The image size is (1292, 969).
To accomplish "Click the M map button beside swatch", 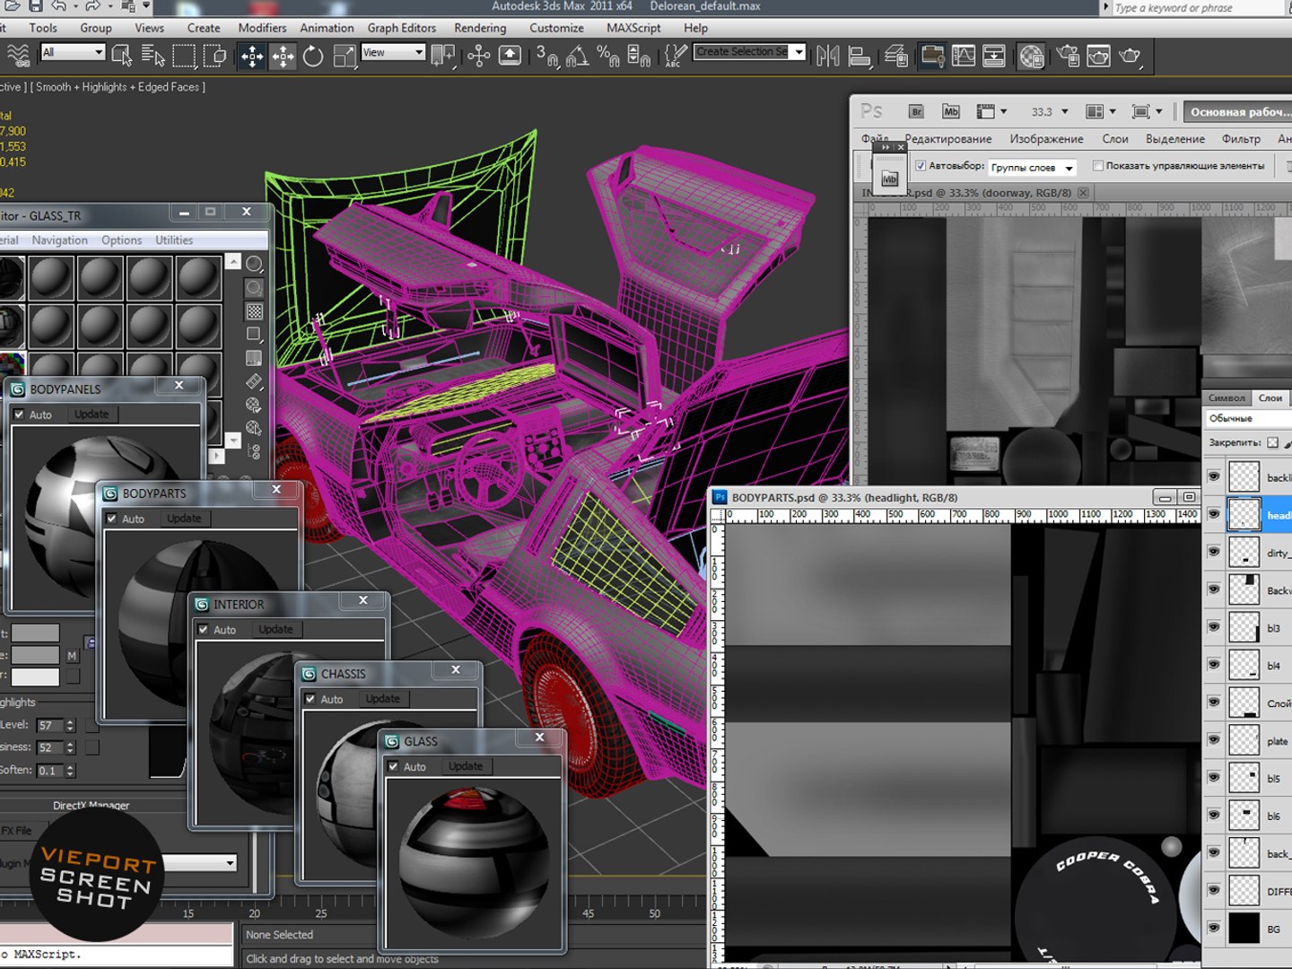I will 72,656.
